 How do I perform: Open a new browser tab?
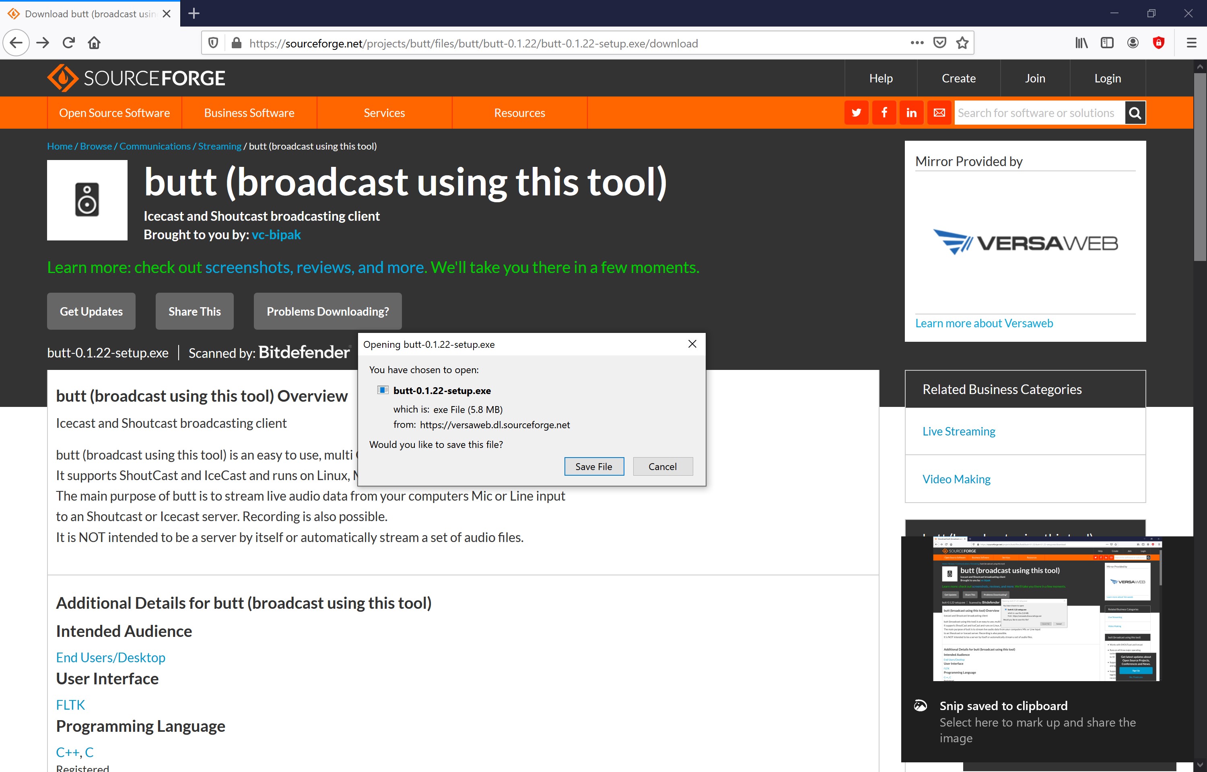coord(194,14)
